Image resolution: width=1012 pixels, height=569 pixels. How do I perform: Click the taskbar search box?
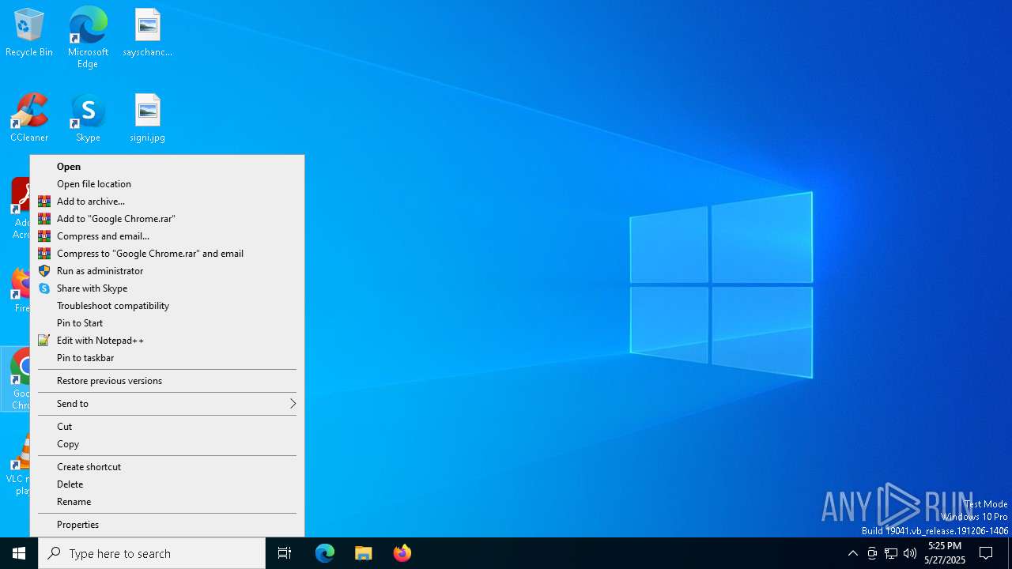click(152, 553)
